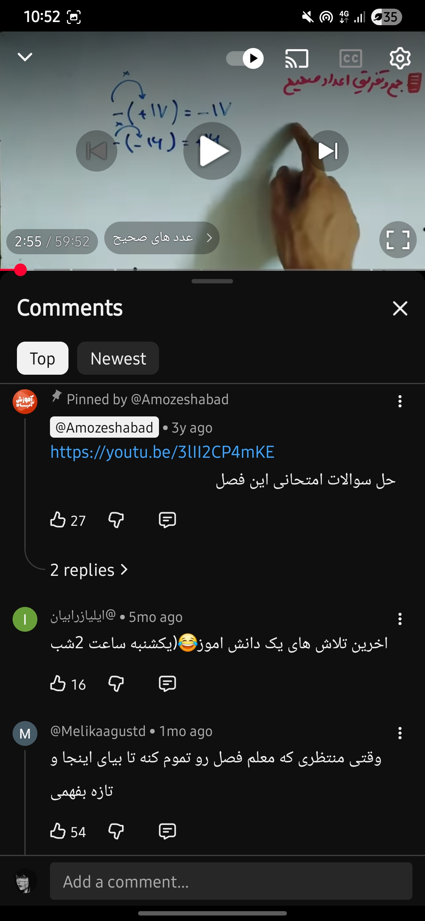Image resolution: width=425 pixels, height=921 pixels.
Task: Dislike the 5mo ago comment
Action: tap(116, 684)
